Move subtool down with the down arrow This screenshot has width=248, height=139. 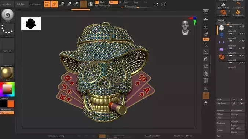pos(241,100)
